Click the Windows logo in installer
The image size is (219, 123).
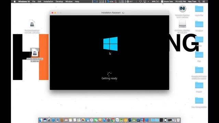click(x=110, y=44)
